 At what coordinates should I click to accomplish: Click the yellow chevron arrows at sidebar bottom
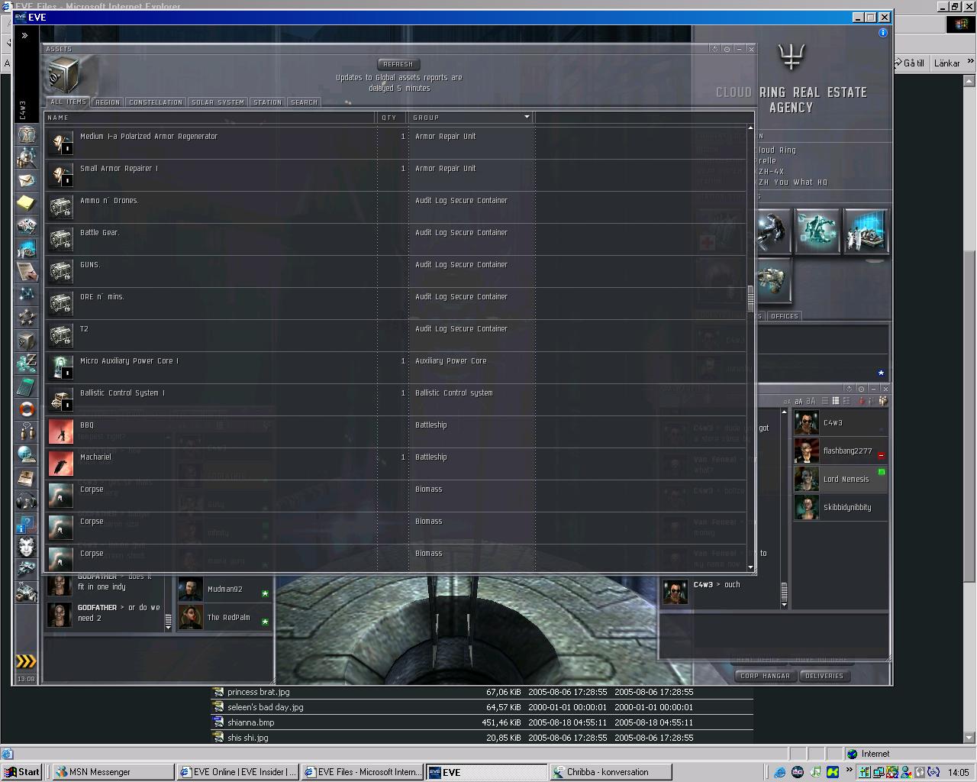[26, 661]
